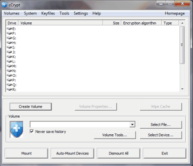Click the Drive column header
Screen dimensions: 193x166
coord(12,23)
